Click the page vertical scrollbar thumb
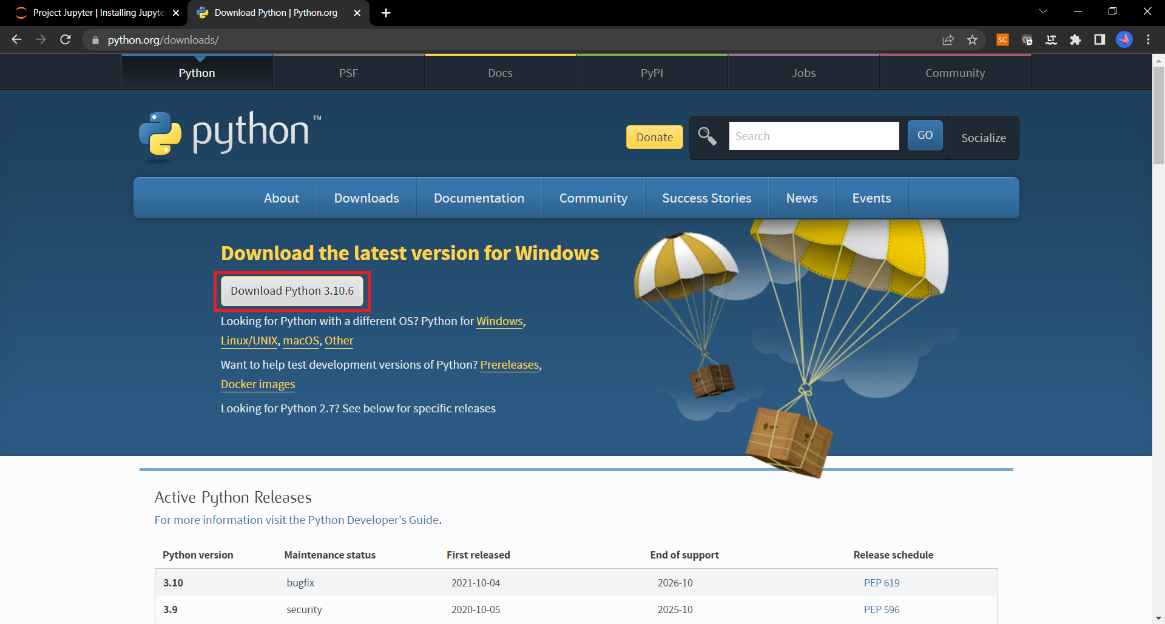The image size is (1165, 624). tap(1158, 115)
